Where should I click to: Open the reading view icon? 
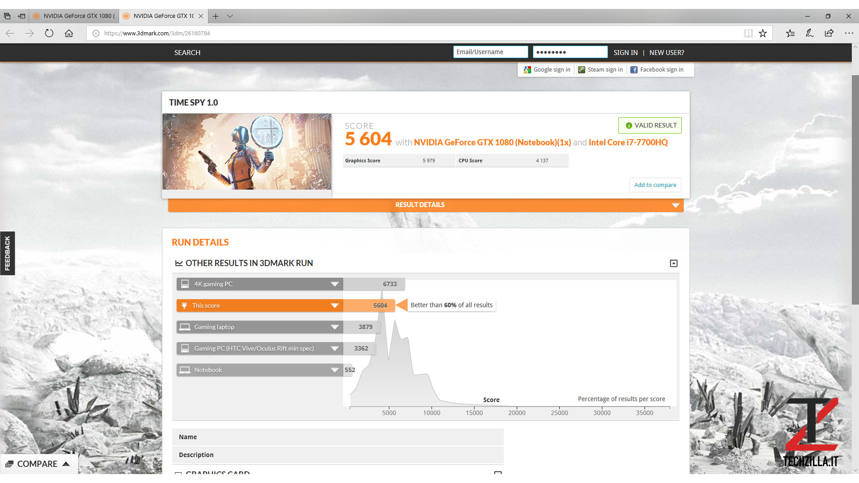(x=748, y=33)
